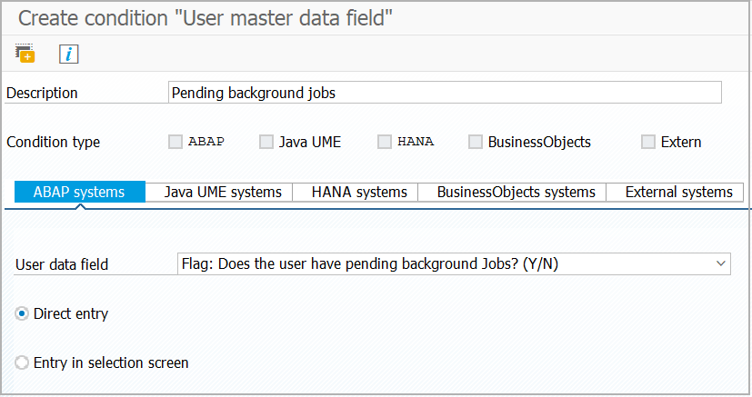Screen dimensions: 752x397
Task: Enable the BusinessObjects condition type checkbox
Action: [476, 142]
